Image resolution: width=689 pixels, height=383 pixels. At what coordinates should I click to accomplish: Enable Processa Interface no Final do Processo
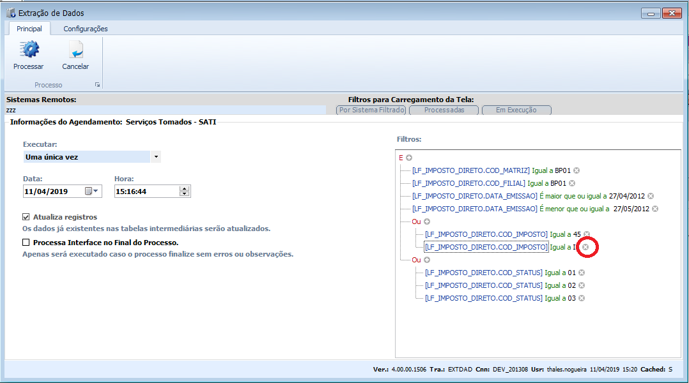[x=26, y=242]
